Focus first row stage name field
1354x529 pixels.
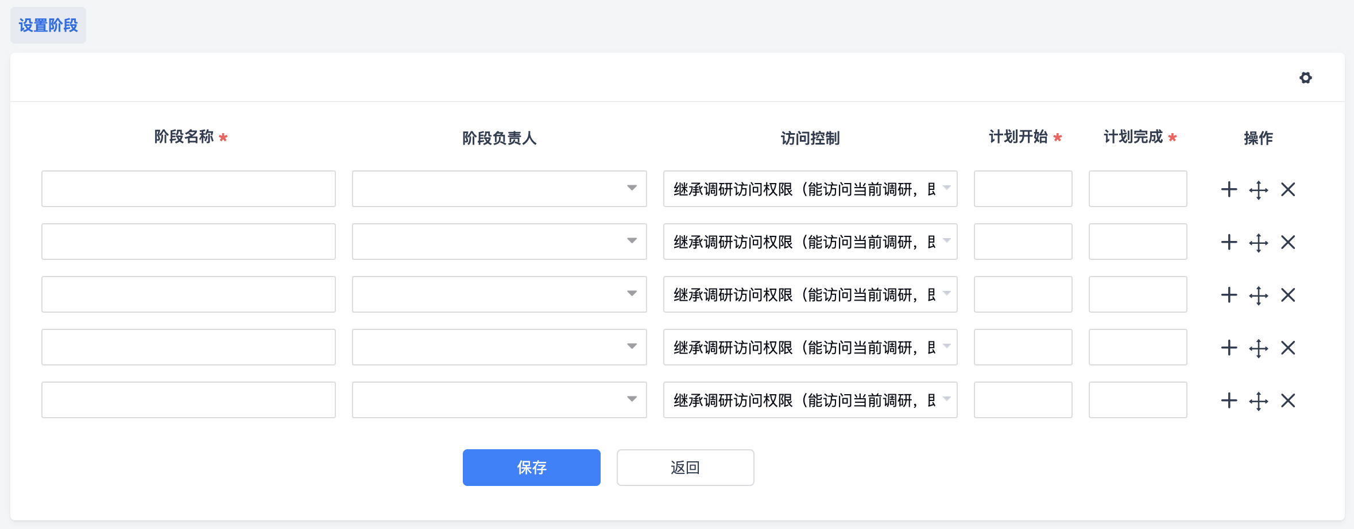pos(188,189)
